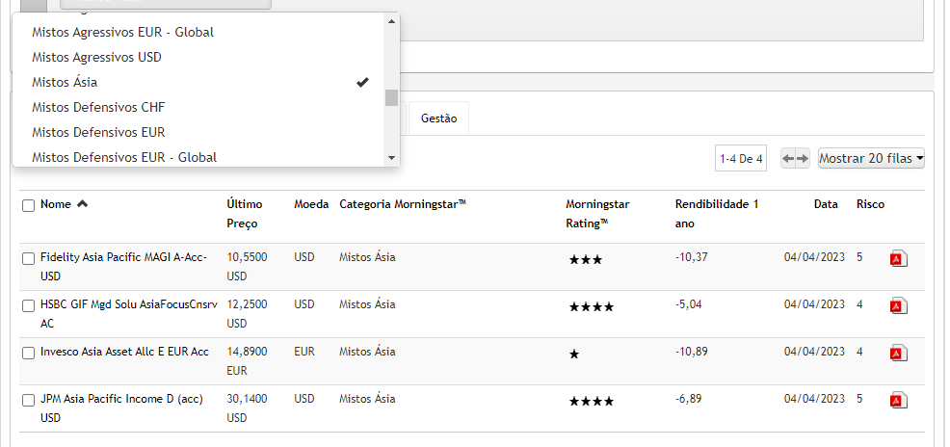Screen dimensions: 950x447
Task: Select the checked Mistos Ásia option
Action: coord(198,82)
